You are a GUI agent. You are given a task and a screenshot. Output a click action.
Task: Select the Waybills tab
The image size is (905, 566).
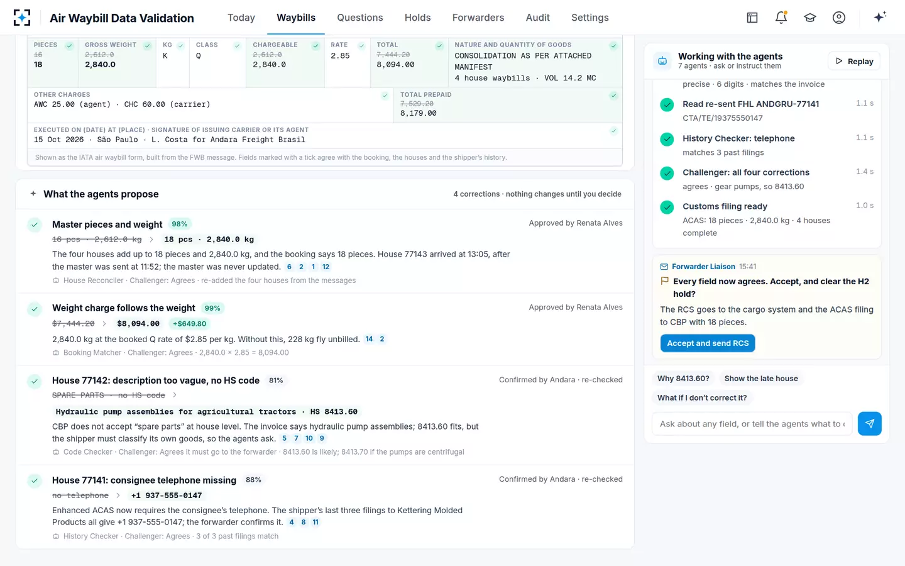(x=296, y=18)
